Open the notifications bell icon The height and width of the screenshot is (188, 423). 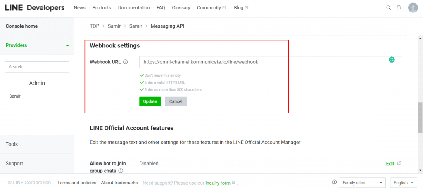399,8
